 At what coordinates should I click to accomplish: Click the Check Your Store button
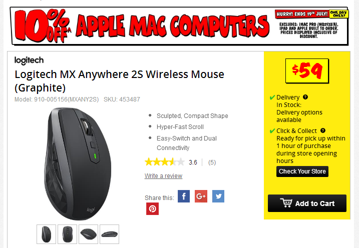click(x=302, y=171)
